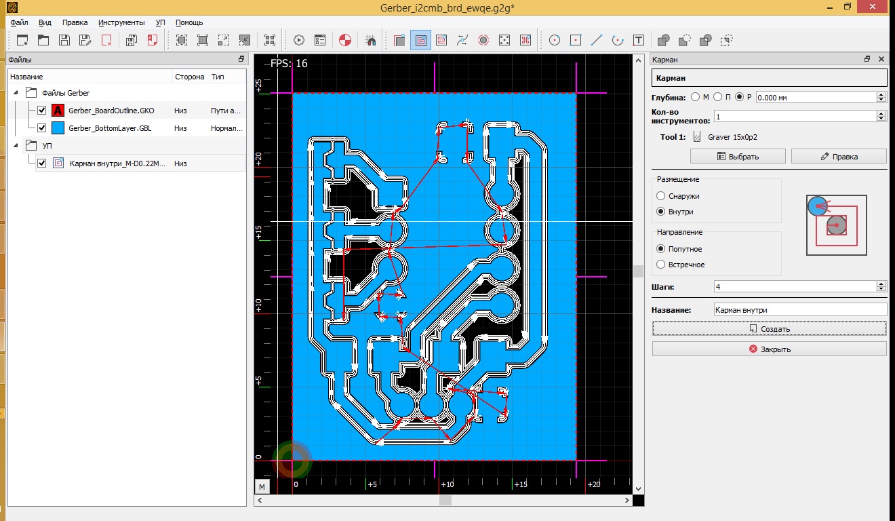The height and width of the screenshot is (521, 895).
Task: Click the red-white origin point icon
Action: tap(344, 40)
